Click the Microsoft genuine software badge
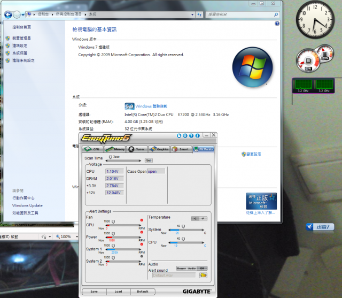This screenshot has width=342, height=298. pyautogui.click(x=261, y=201)
